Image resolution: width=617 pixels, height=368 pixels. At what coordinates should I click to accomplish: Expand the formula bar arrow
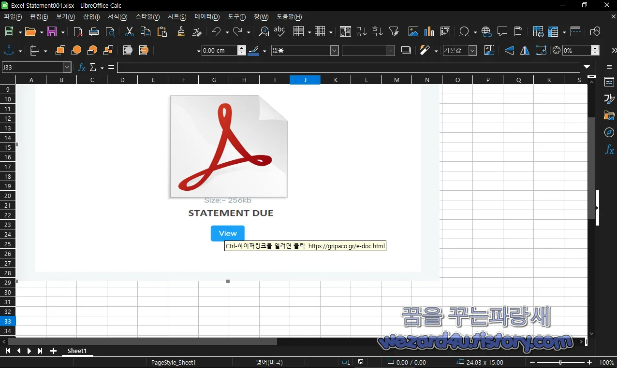tap(587, 68)
